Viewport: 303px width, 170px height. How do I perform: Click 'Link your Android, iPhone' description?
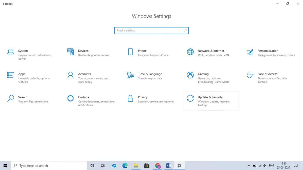[153, 55]
